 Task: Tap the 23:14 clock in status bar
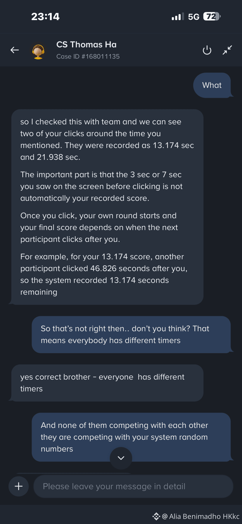click(x=45, y=17)
